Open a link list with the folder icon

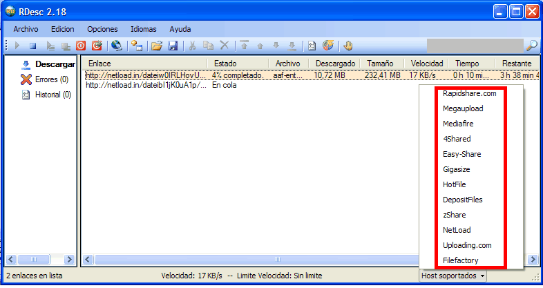(x=157, y=46)
